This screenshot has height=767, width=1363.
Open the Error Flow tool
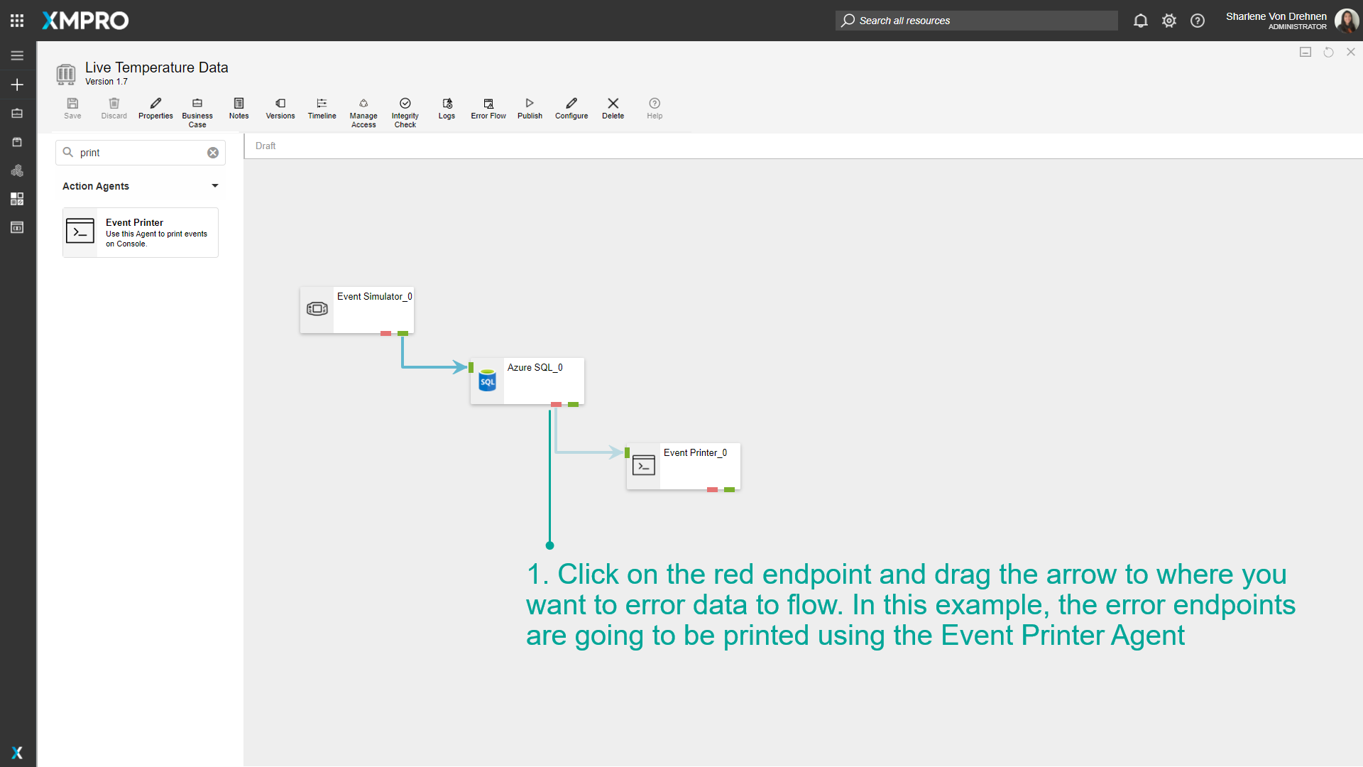pos(488,108)
